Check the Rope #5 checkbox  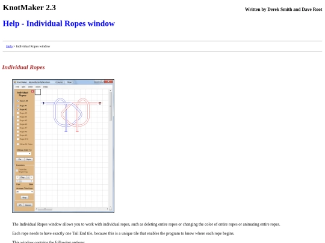[18, 121]
